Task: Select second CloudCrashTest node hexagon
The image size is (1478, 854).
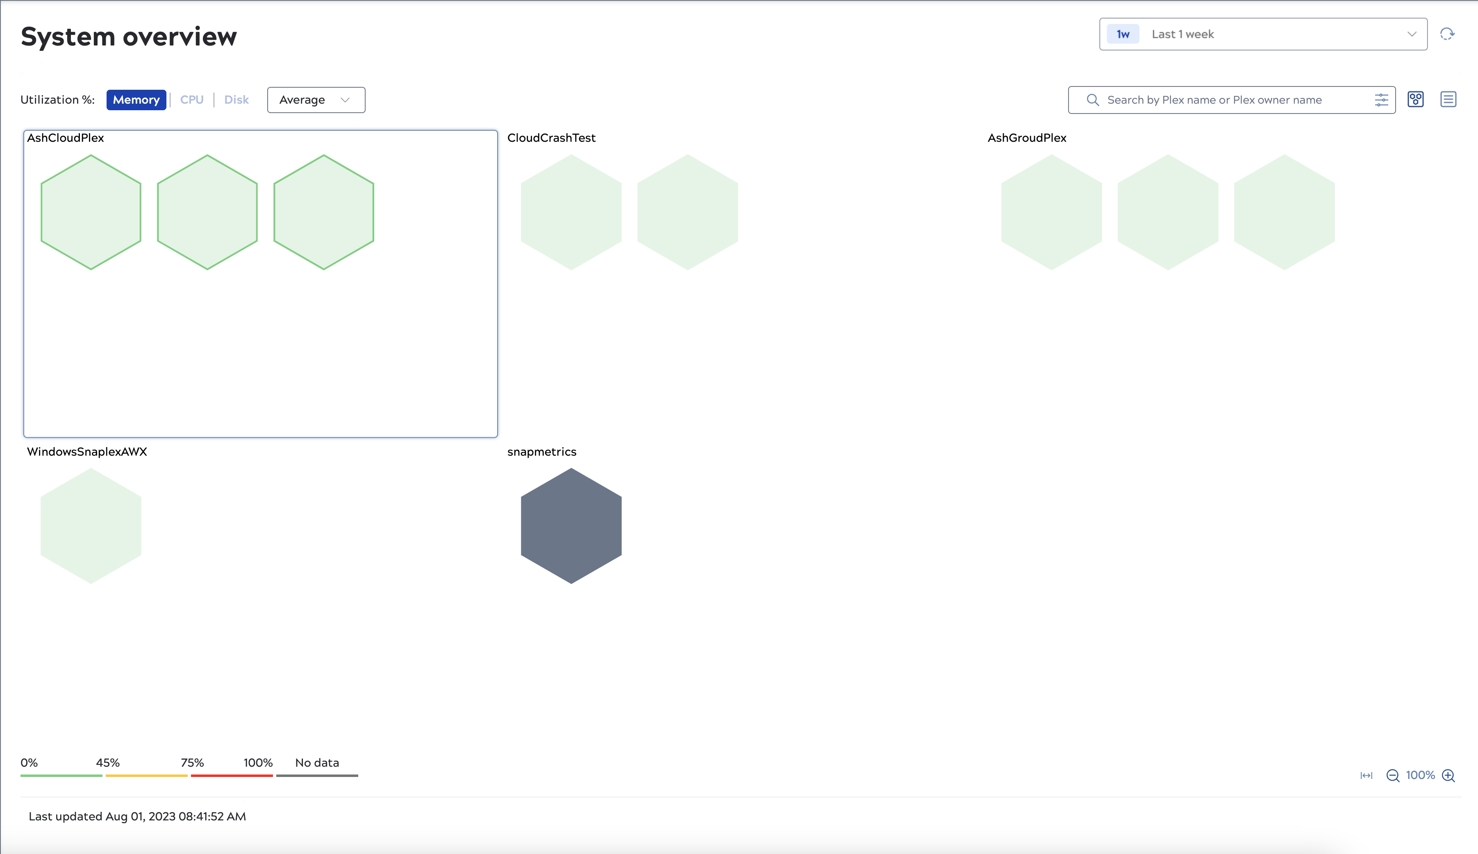Action: pyautogui.click(x=687, y=212)
